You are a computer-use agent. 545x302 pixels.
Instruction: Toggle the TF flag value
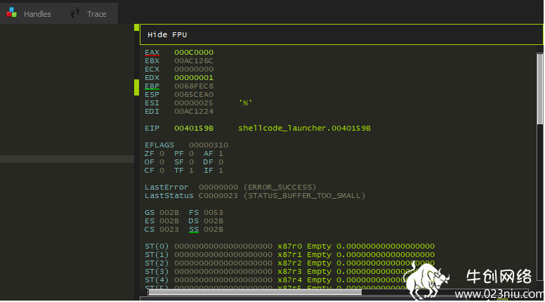pyautogui.click(x=191, y=170)
